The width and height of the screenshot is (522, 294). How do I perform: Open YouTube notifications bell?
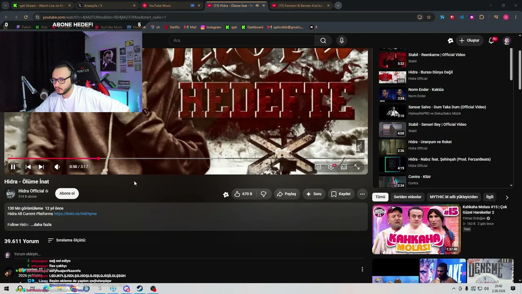click(x=492, y=40)
